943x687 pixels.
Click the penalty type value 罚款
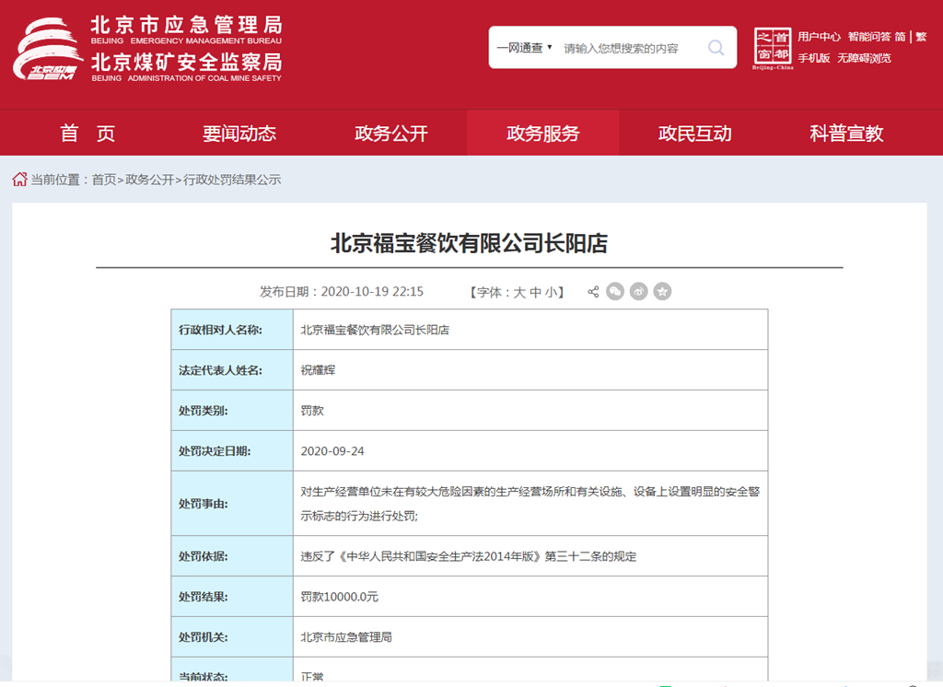pyautogui.click(x=312, y=411)
